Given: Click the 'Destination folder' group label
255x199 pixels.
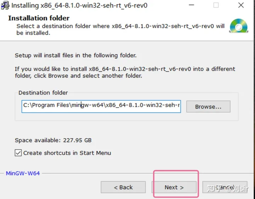Looking at the screenshot, I should pos(43,93).
